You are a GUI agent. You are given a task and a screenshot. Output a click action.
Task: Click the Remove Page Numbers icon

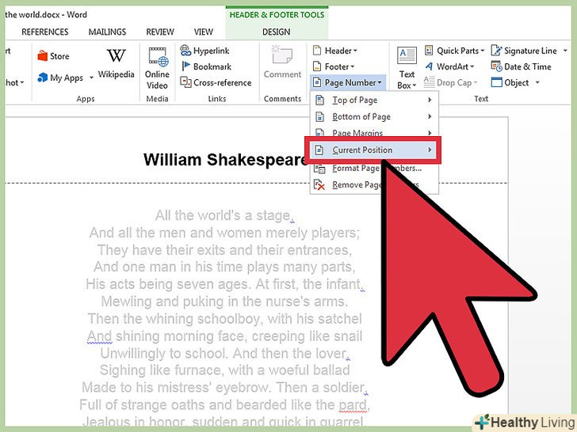(x=319, y=185)
